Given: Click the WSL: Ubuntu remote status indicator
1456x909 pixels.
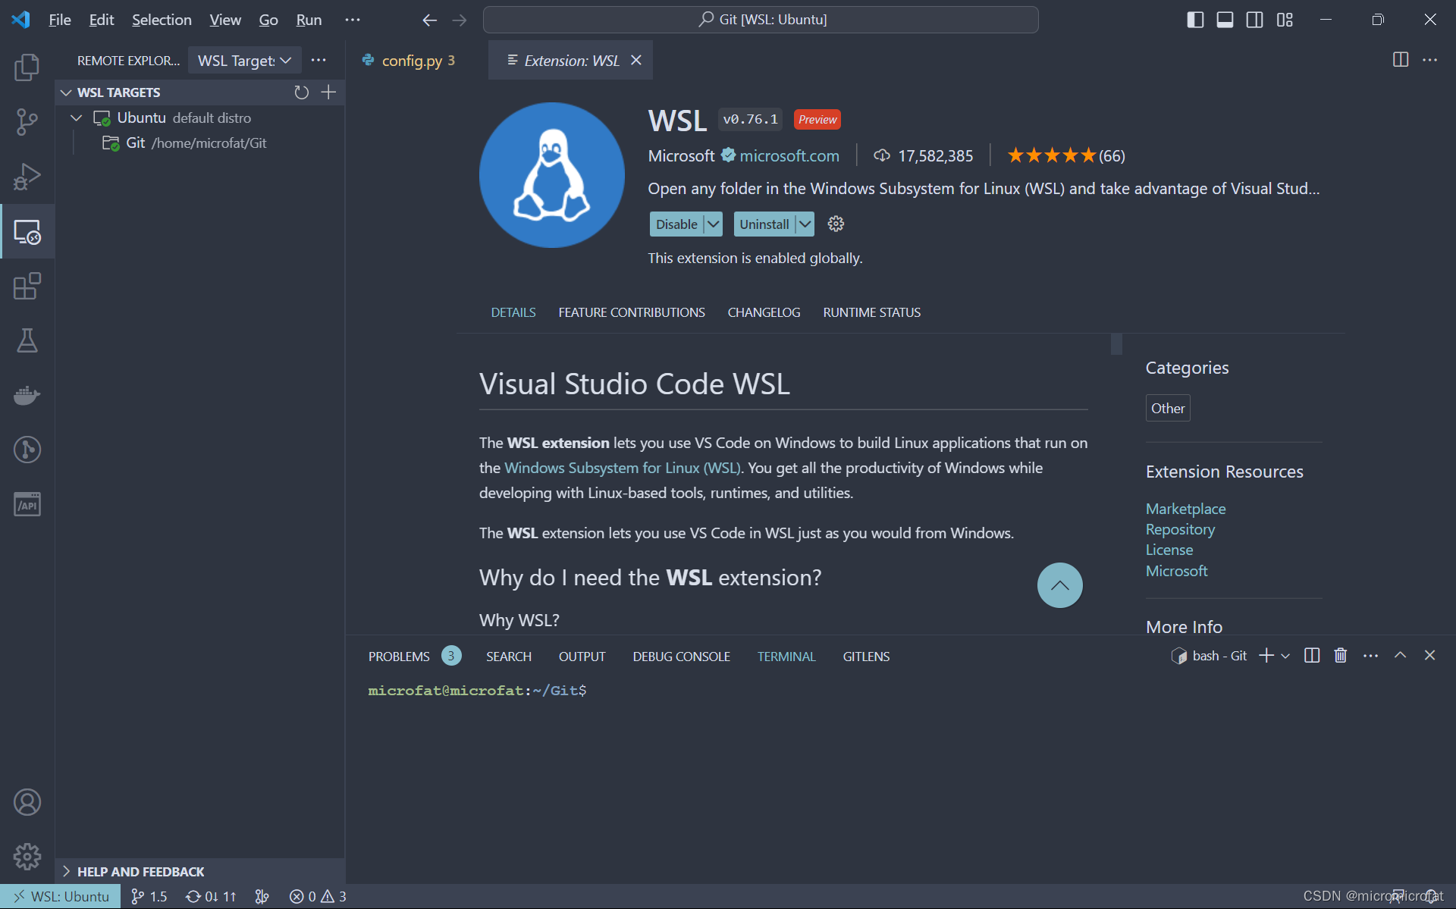Looking at the screenshot, I should point(61,896).
